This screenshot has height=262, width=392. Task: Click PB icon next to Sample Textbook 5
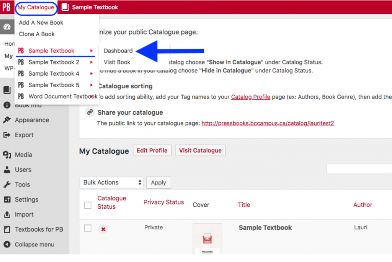(21, 85)
